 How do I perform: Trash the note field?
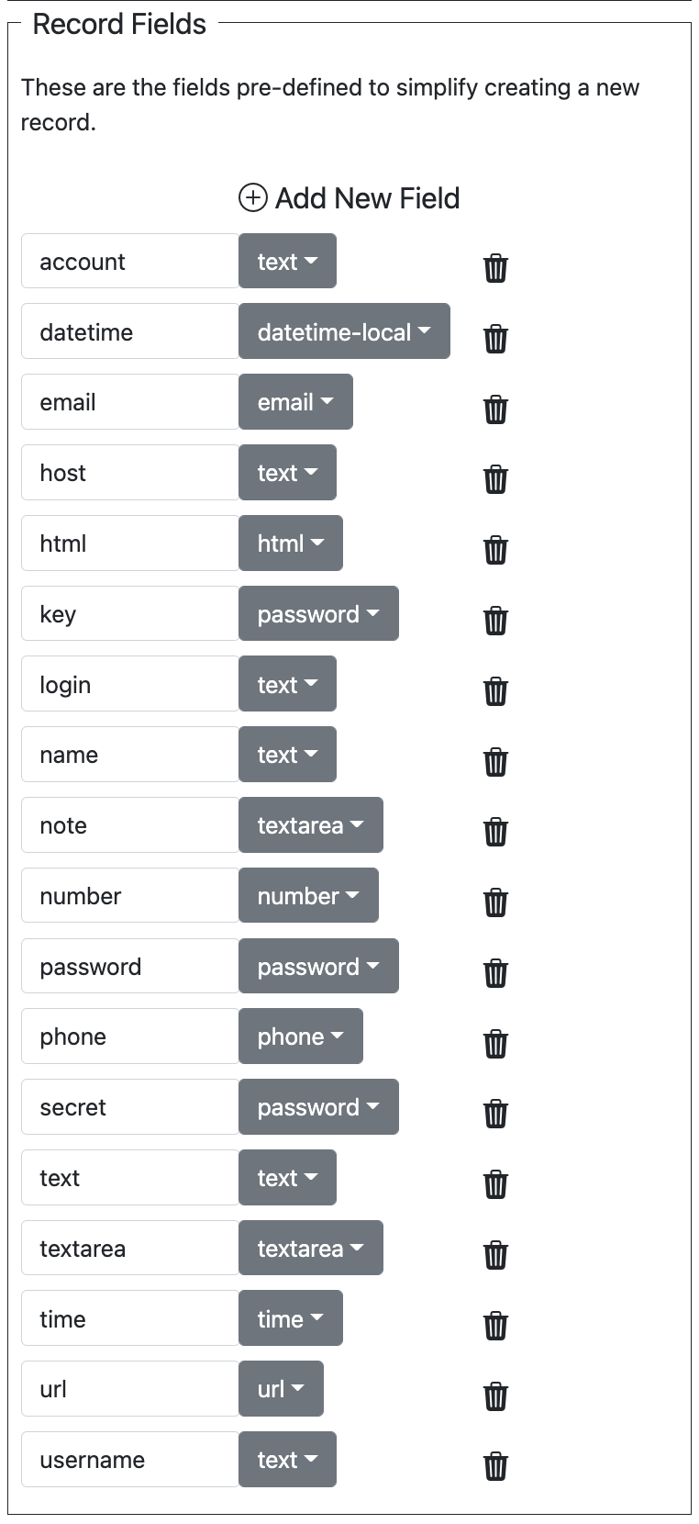click(495, 832)
